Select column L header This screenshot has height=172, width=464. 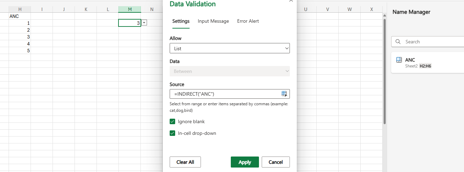108,9
